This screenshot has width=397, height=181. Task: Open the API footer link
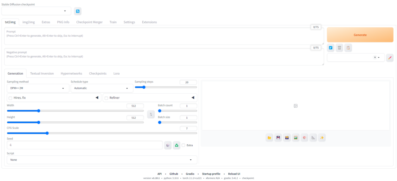pos(159,174)
